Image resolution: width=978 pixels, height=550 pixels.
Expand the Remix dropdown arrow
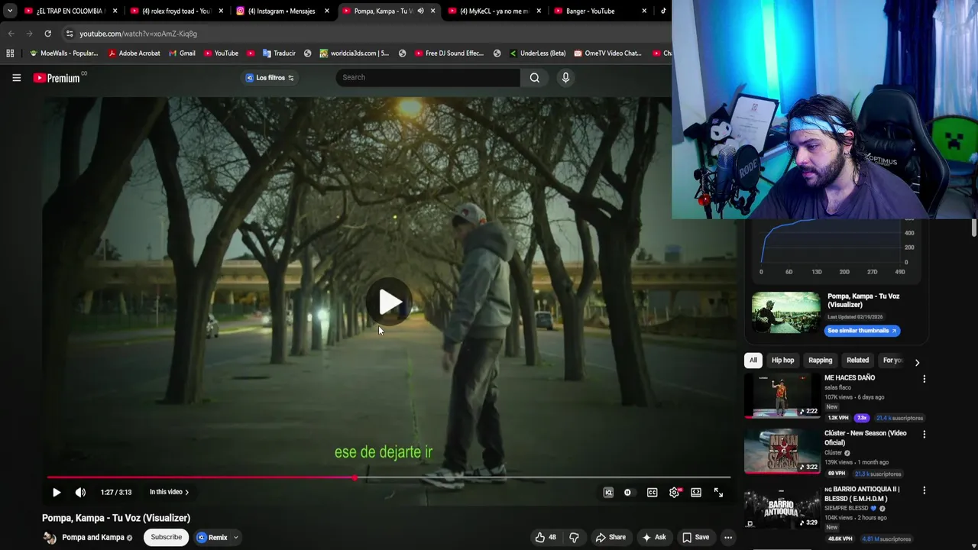pyautogui.click(x=236, y=537)
